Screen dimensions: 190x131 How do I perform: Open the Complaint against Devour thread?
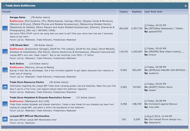[166, 104]
